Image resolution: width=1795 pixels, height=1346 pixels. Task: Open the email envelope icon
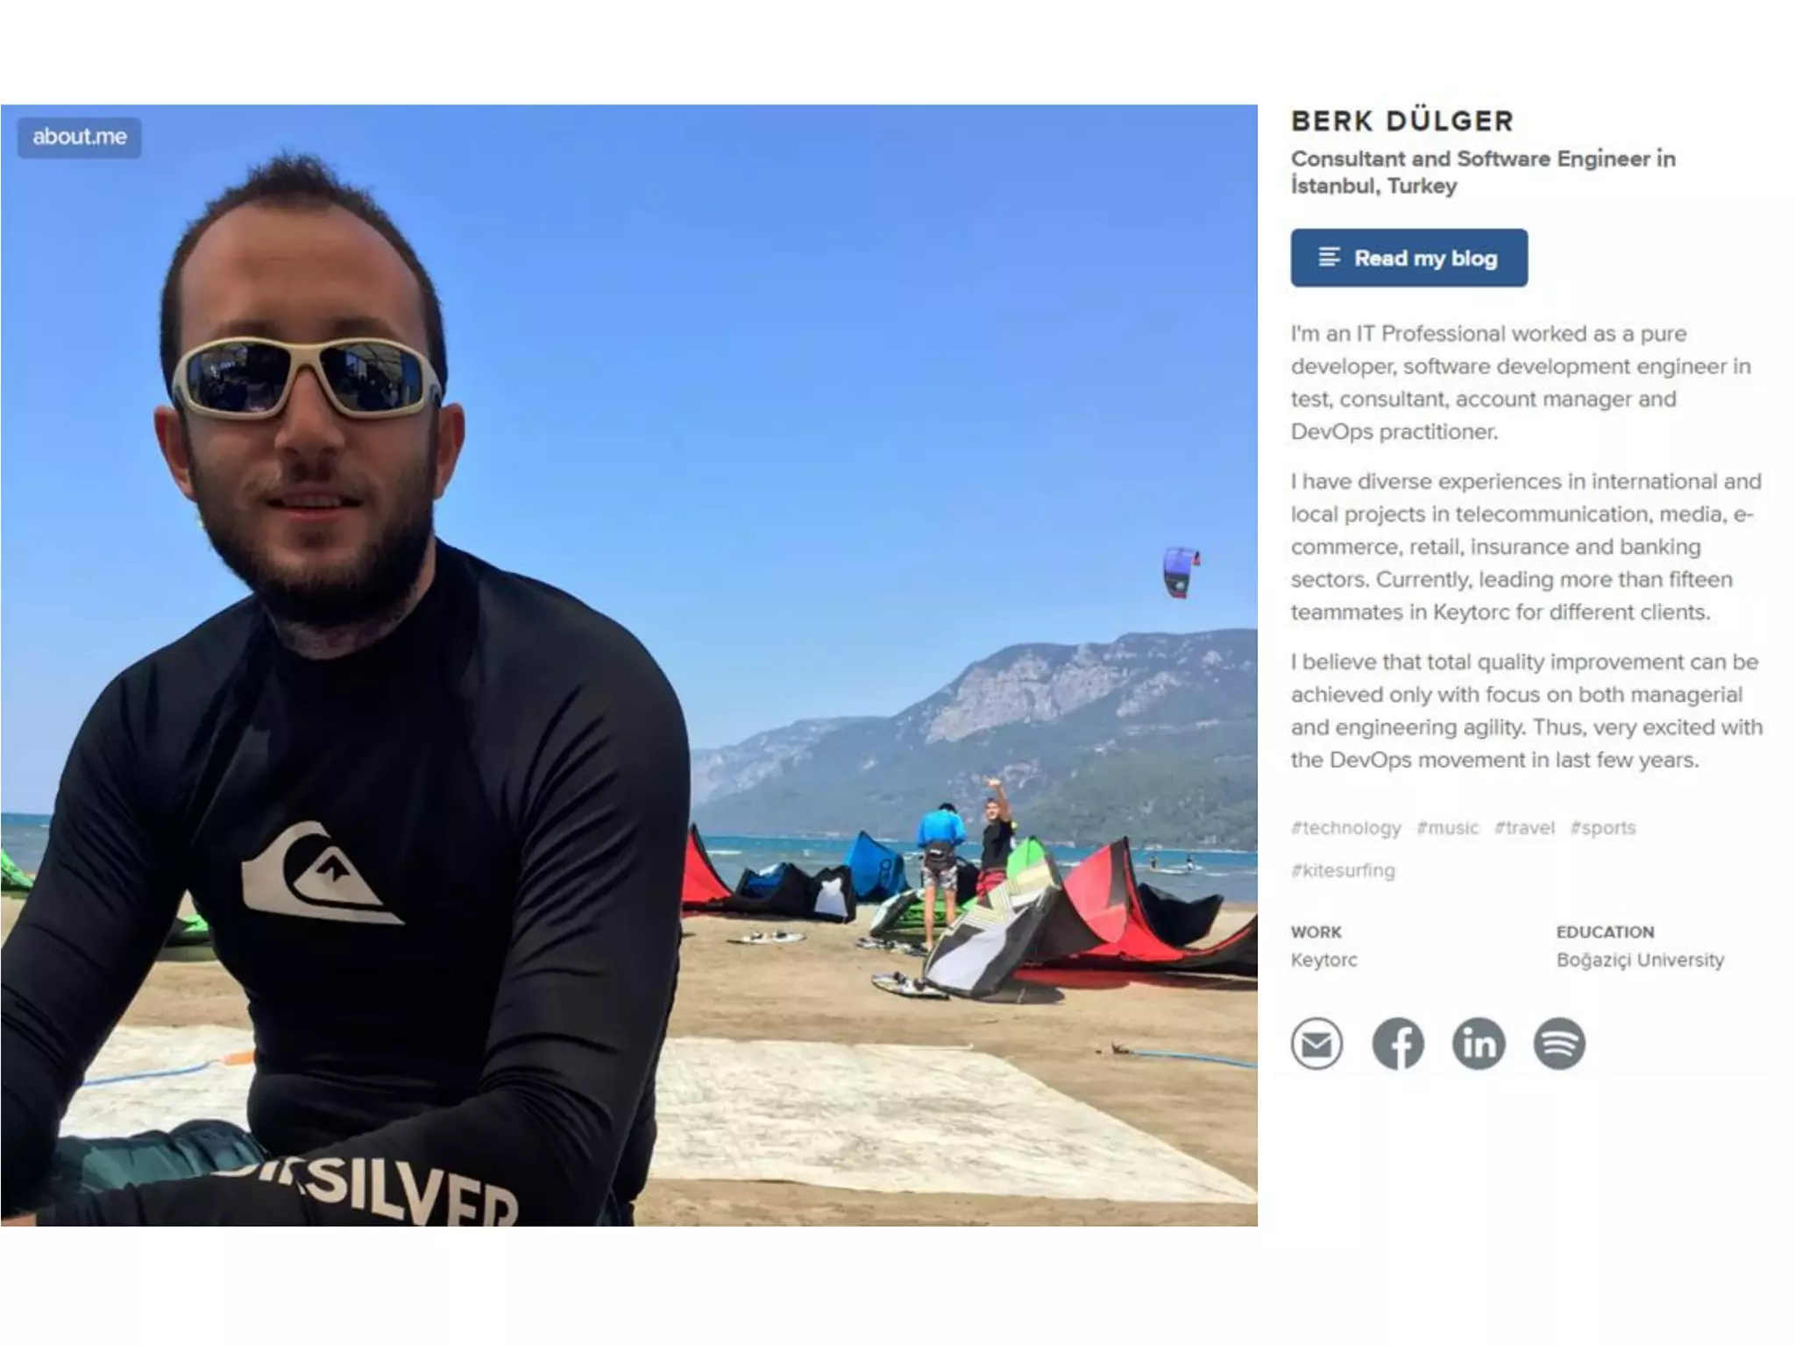tap(1316, 1043)
